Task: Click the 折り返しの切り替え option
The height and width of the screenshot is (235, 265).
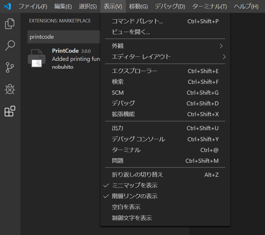Action: click(x=136, y=174)
